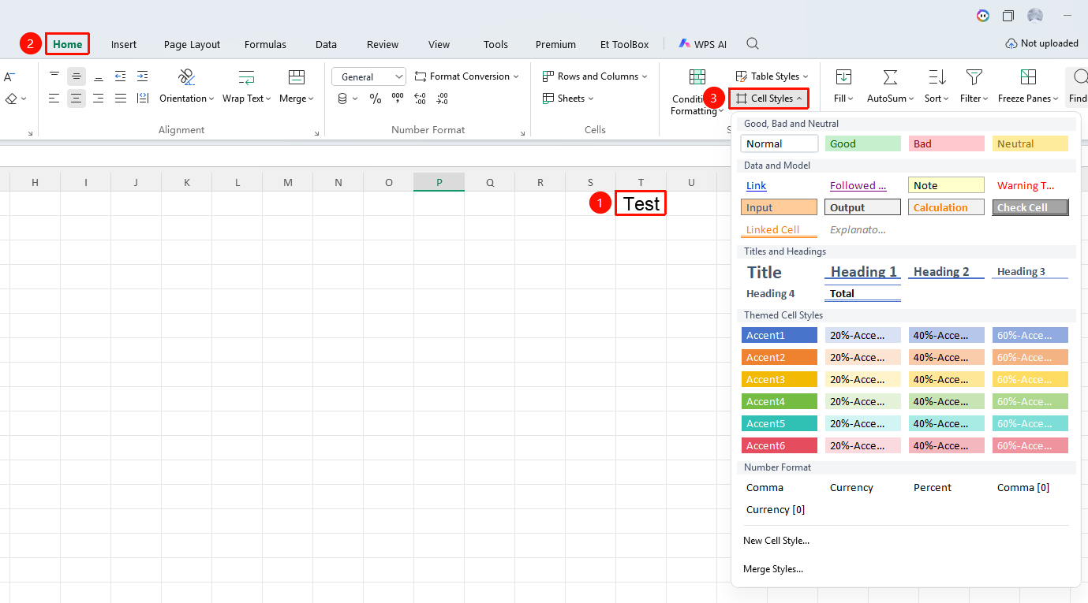Open the Review tab
The width and height of the screenshot is (1088, 603).
point(383,44)
